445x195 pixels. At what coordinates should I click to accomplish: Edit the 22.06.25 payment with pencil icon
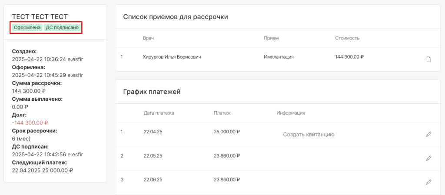click(x=428, y=182)
